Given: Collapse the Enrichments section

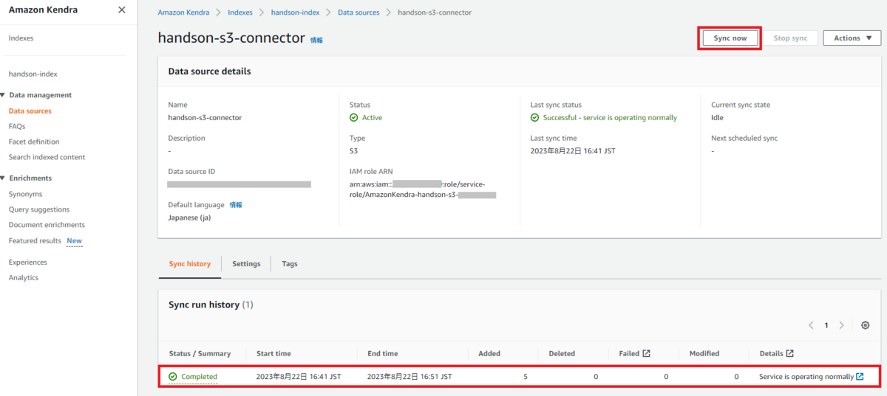Looking at the screenshot, I should pyautogui.click(x=3, y=178).
